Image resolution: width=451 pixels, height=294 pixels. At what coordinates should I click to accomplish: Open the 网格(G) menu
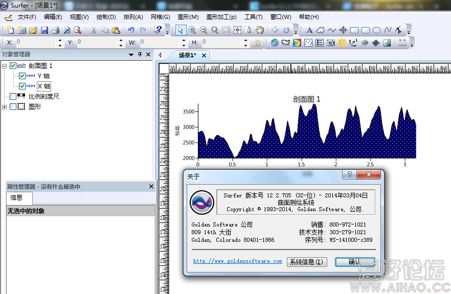click(x=160, y=17)
